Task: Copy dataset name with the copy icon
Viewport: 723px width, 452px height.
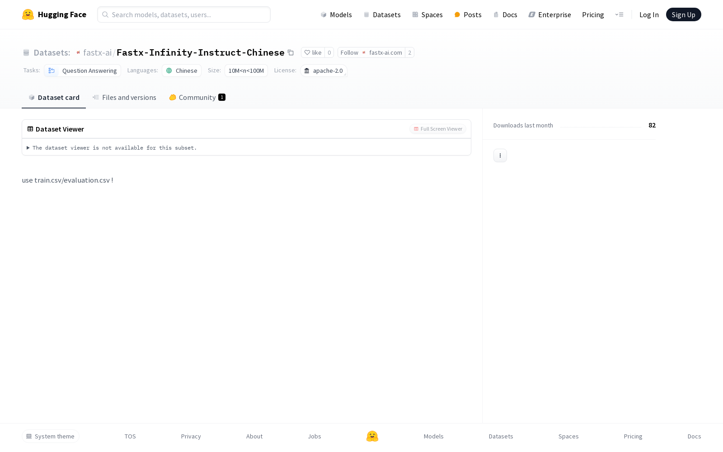Action: point(291,52)
